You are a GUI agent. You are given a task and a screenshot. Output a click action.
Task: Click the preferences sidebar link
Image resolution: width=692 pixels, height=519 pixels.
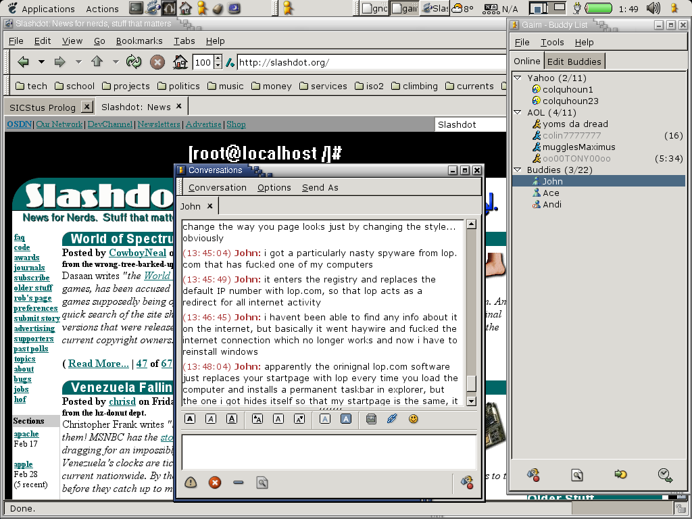(x=35, y=308)
